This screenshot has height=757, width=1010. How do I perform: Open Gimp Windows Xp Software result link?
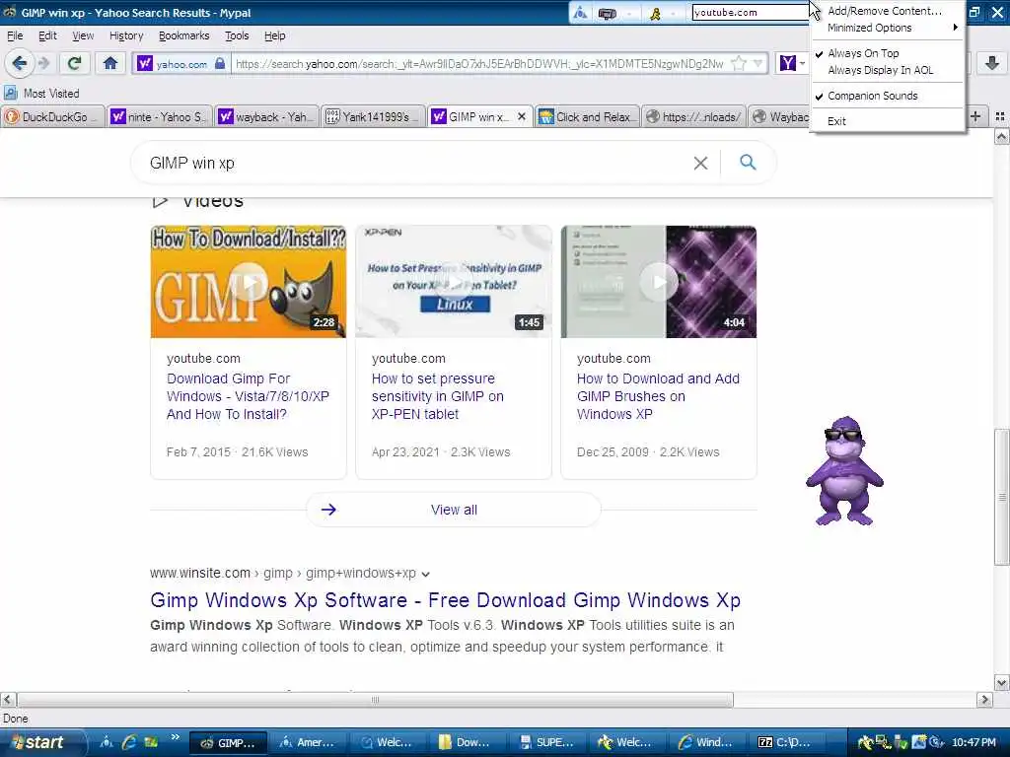[x=445, y=600]
